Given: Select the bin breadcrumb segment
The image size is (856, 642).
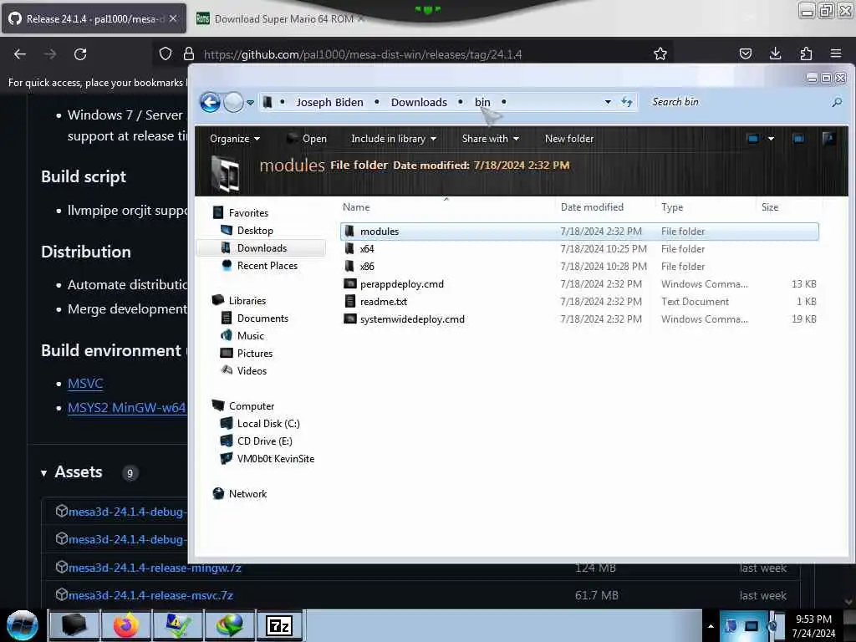Looking at the screenshot, I should [482, 102].
